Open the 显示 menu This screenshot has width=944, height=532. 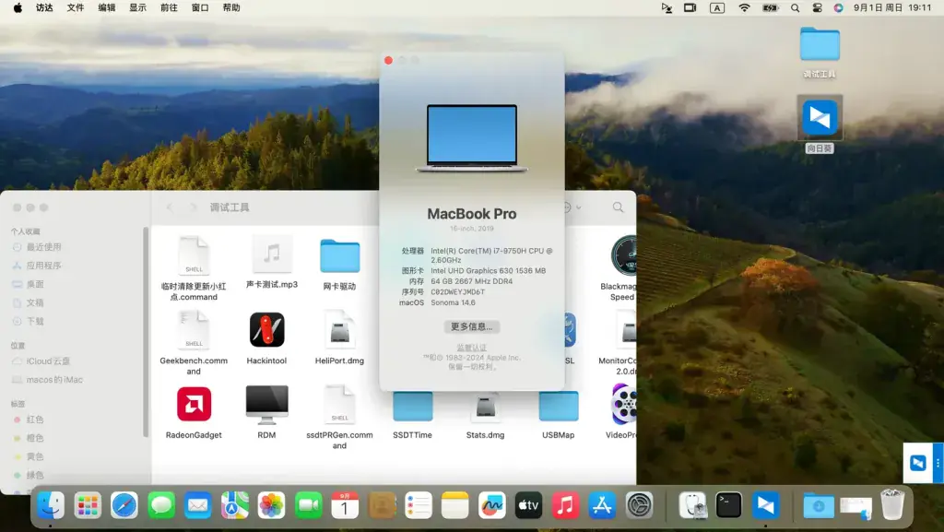(138, 7)
